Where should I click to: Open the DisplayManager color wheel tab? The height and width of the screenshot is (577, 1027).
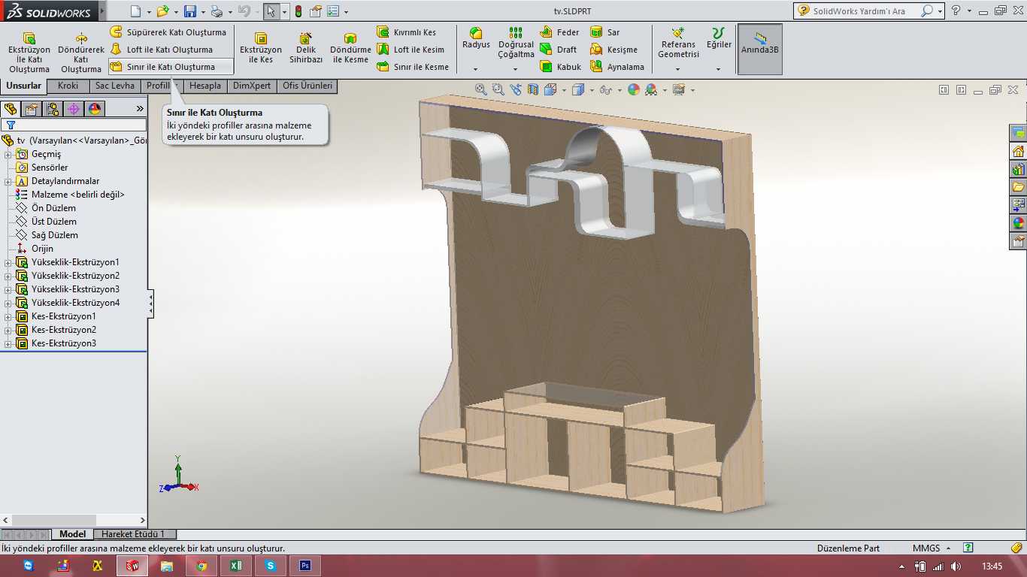click(95, 109)
